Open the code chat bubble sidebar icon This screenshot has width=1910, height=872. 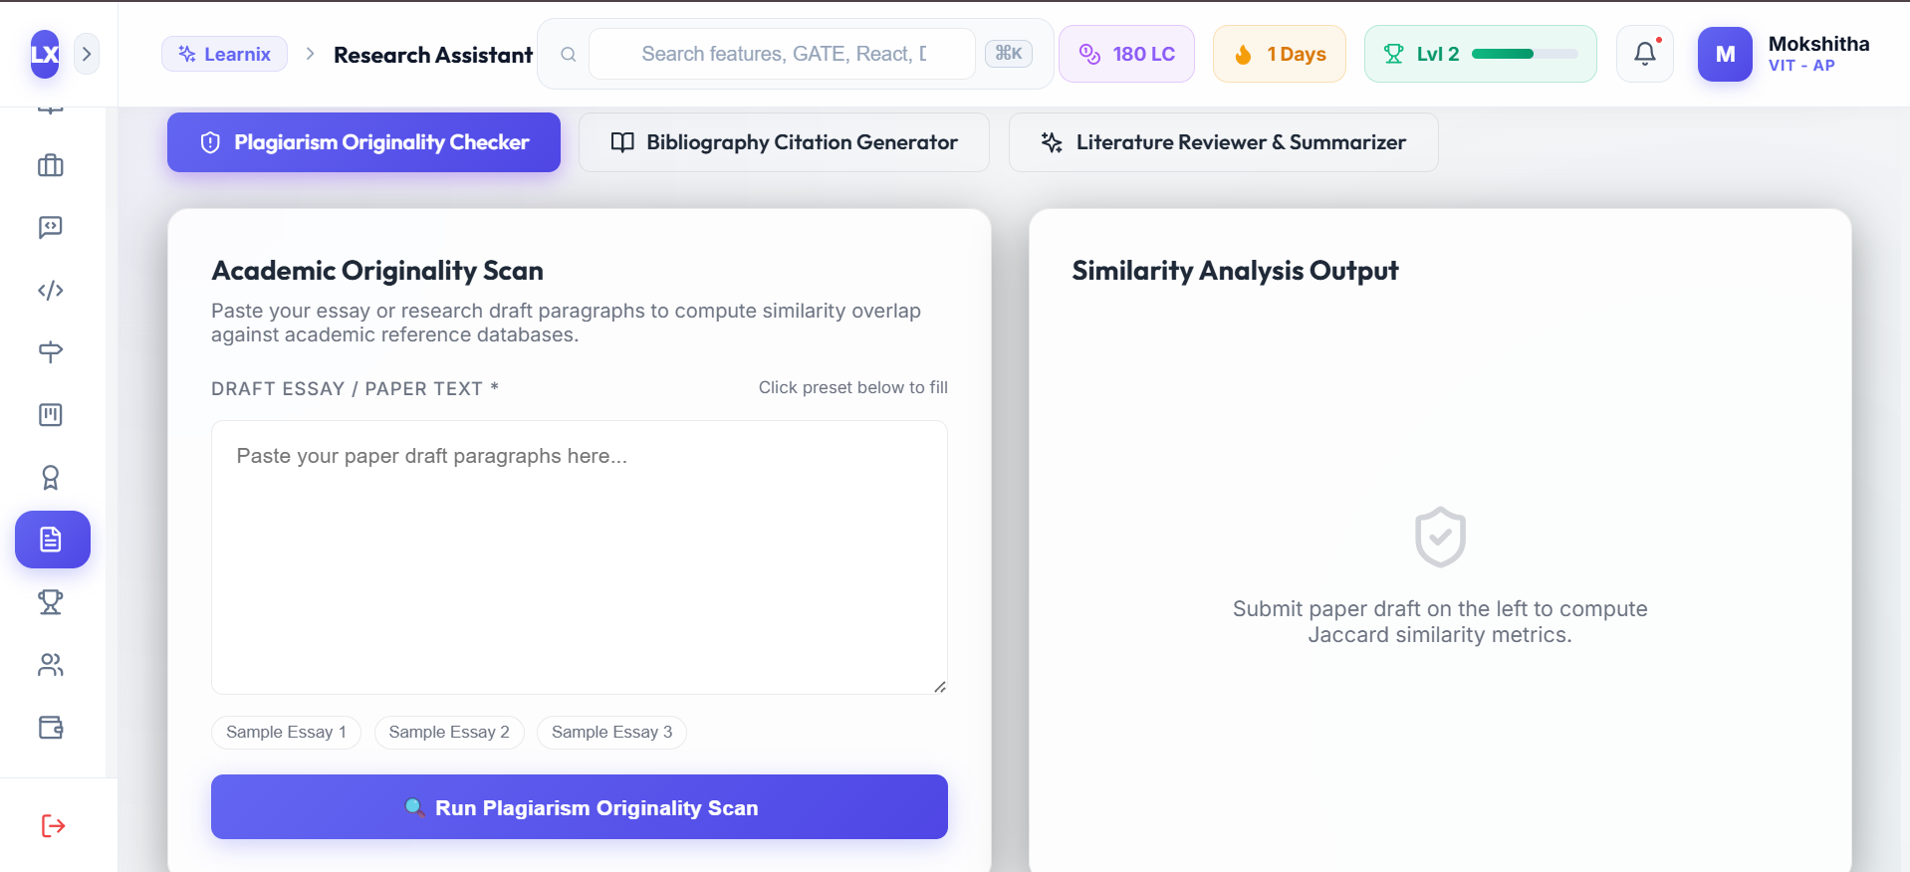coord(51,228)
